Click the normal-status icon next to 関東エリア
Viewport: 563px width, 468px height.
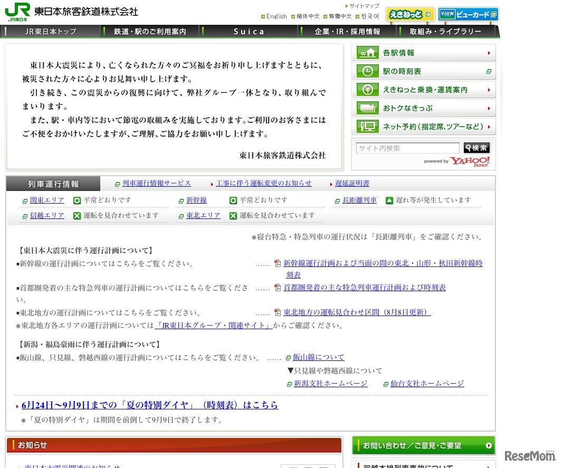click(x=77, y=200)
